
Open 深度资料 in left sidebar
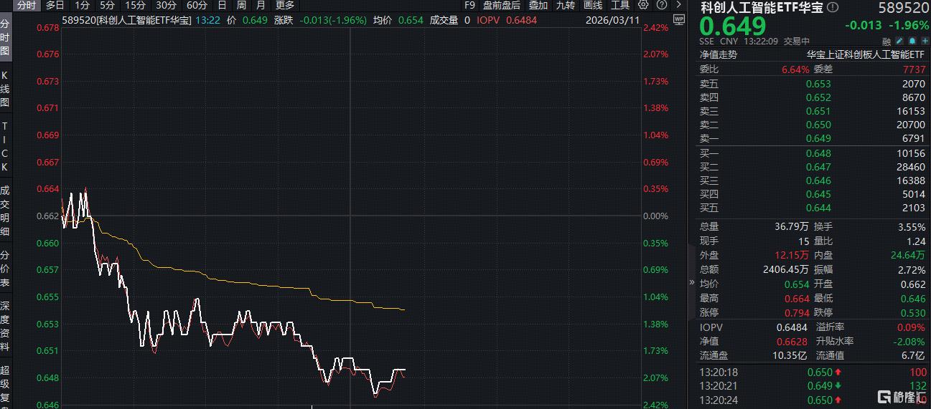tap(5, 326)
